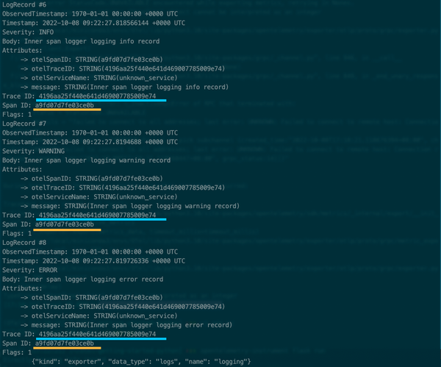The height and width of the screenshot is (367, 441).
Task: Click the 'Flags: 1' line under LogRecord #8
Action: coord(17,352)
